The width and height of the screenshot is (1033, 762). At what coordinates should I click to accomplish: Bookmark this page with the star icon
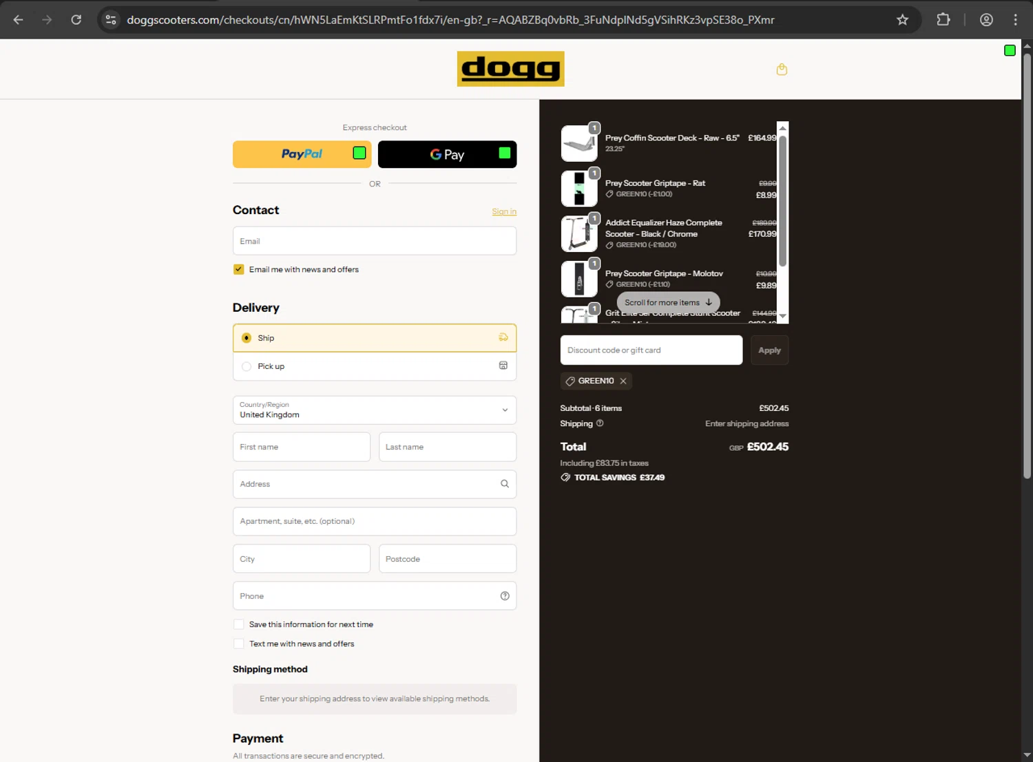(902, 20)
